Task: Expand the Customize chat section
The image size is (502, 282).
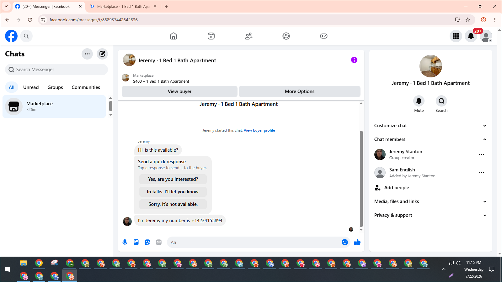Action: point(430,126)
